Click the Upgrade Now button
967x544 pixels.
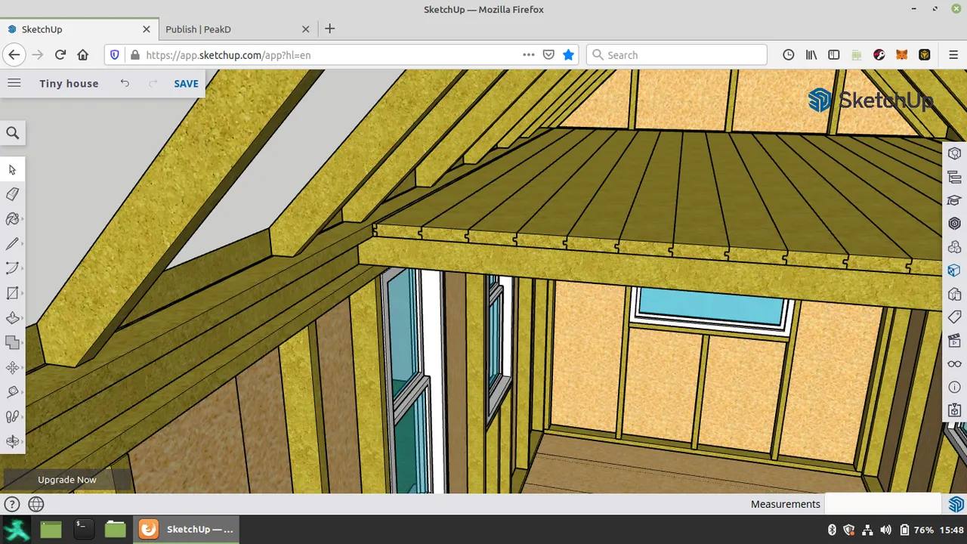pyautogui.click(x=67, y=480)
